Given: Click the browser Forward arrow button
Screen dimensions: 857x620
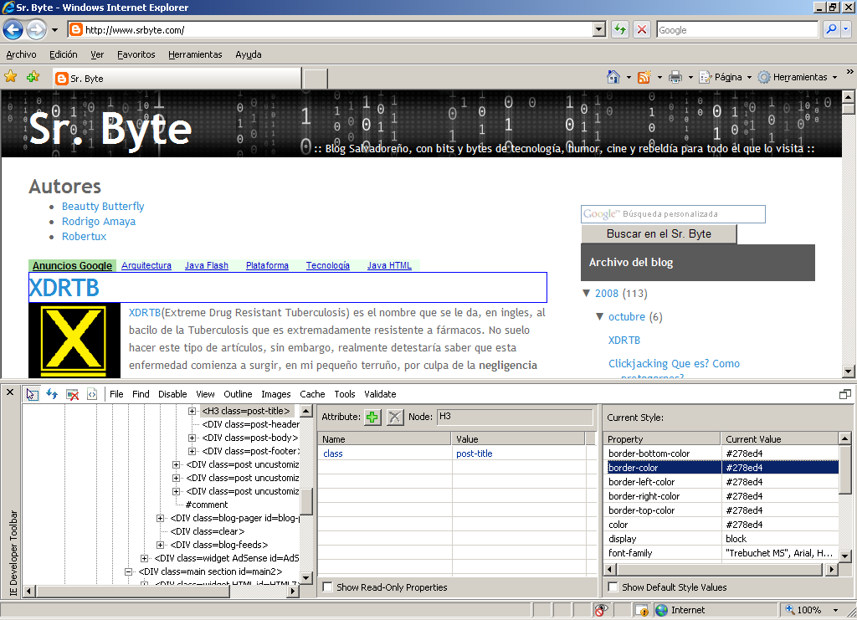Looking at the screenshot, I should [x=36, y=29].
